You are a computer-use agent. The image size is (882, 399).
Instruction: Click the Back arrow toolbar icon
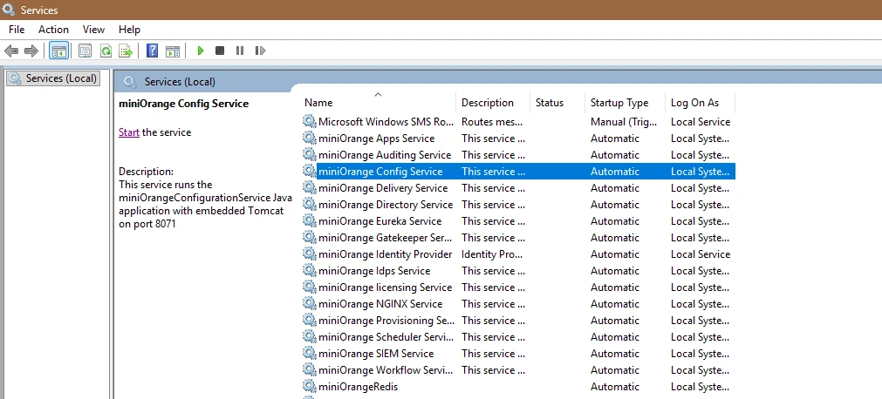pyautogui.click(x=11, y=51)
